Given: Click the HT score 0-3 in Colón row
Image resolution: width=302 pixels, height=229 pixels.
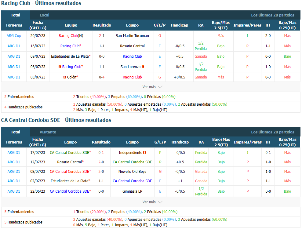Looking at the screenshot, I should click(268, 77).
